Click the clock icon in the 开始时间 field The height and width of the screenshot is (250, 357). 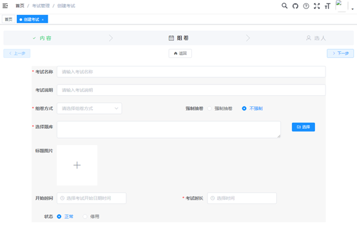[62, 198]
